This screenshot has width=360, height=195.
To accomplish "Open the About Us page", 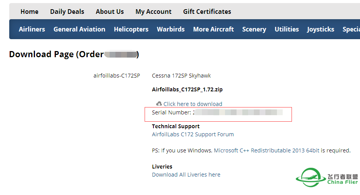I will tap(110, 12).
